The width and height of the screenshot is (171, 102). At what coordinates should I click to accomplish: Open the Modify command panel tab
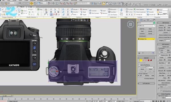click(x=141, y=20)
